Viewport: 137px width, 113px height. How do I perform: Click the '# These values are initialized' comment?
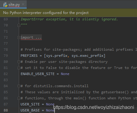[x=79, y=92]
